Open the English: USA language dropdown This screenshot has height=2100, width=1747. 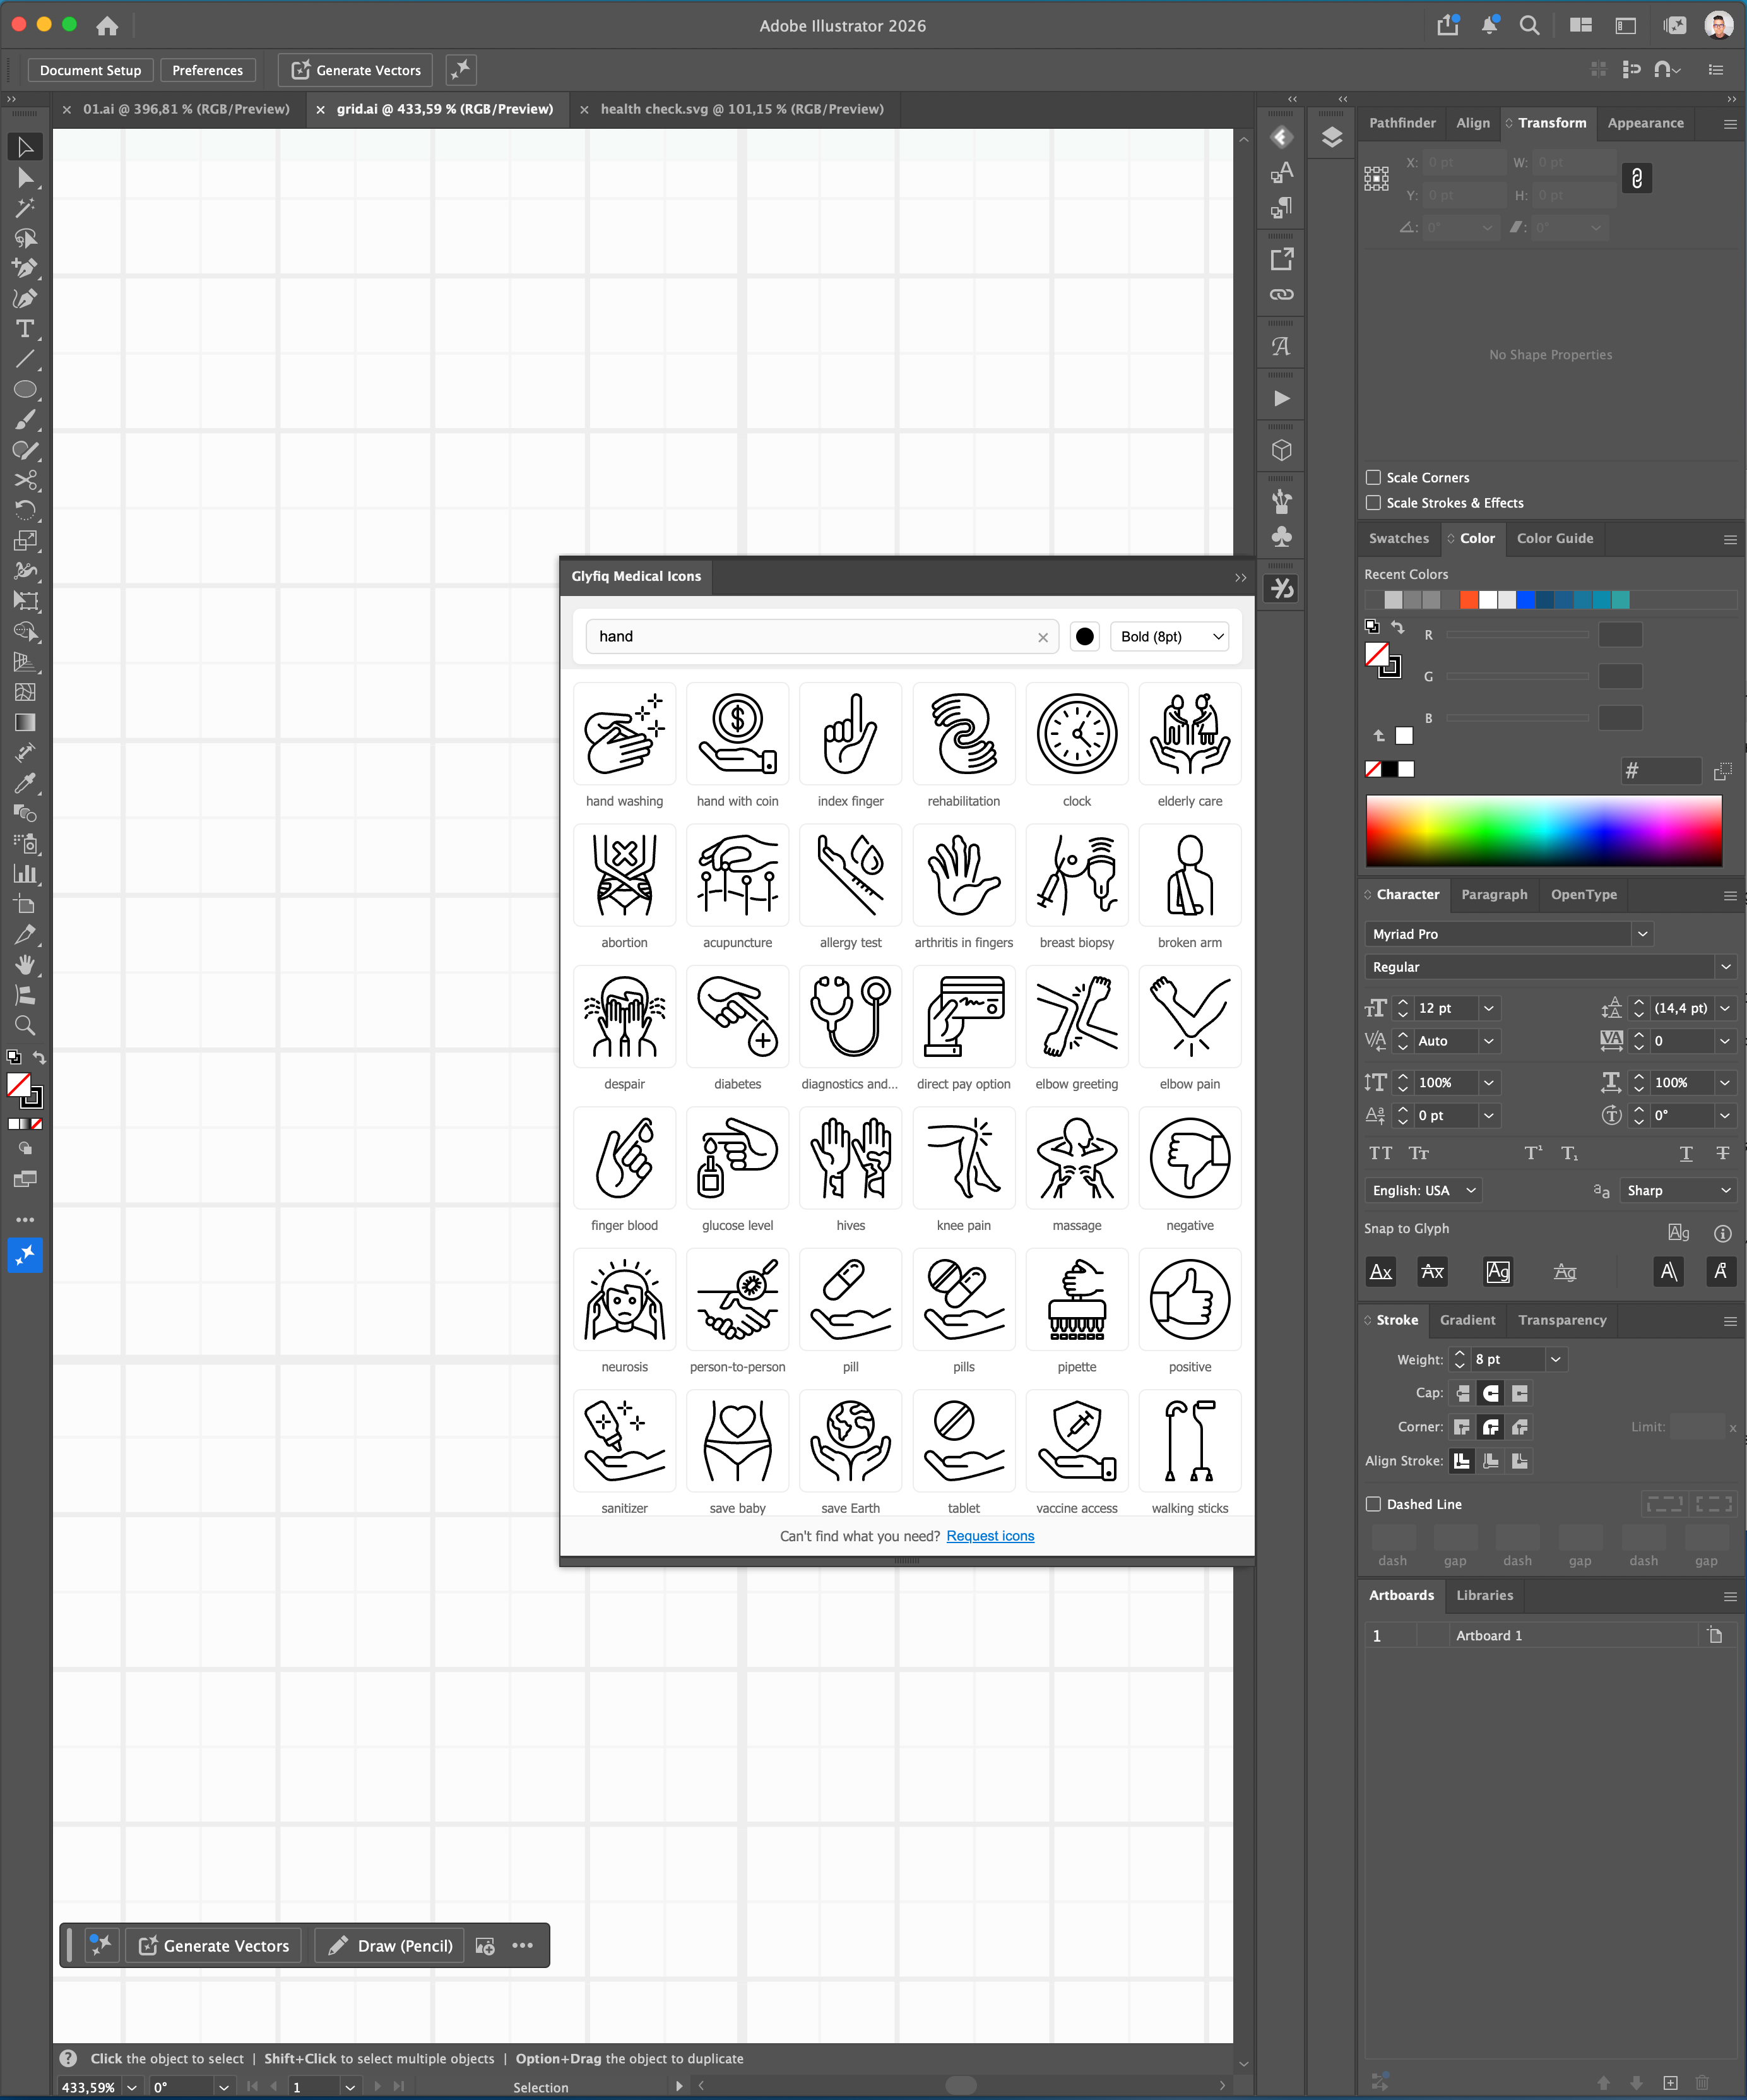pos(1423,1190)
